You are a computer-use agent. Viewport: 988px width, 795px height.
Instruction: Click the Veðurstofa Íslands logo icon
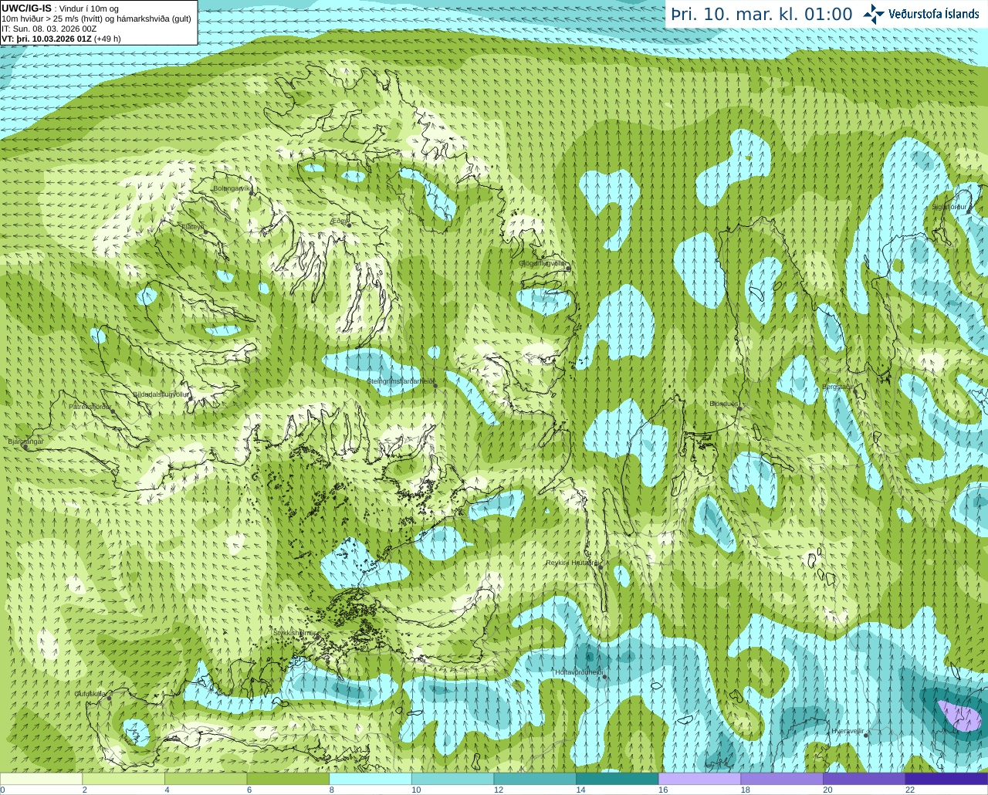tap(873, 14)
